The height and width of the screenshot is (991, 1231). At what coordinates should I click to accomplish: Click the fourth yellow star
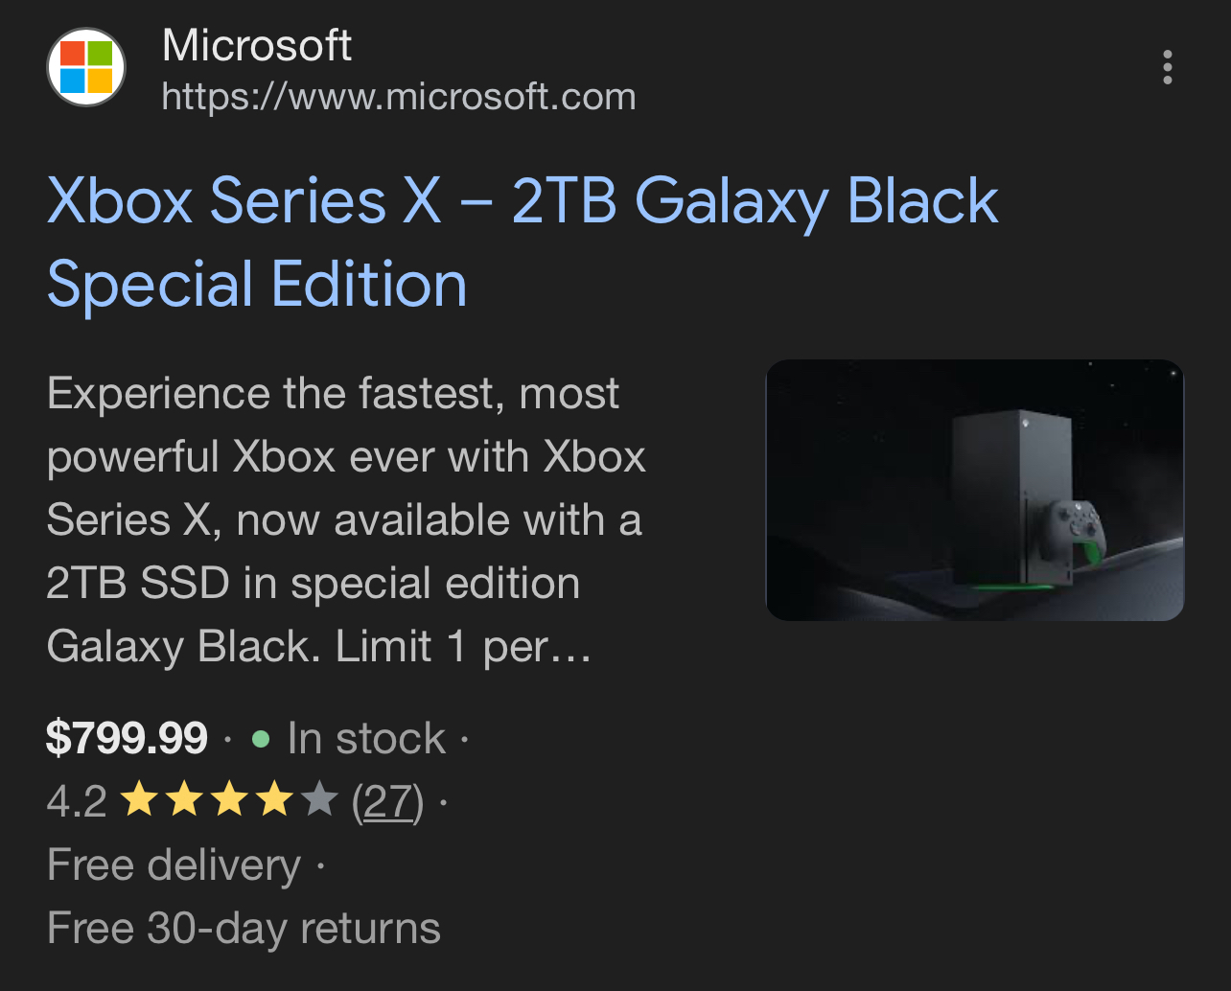point(274,798)
